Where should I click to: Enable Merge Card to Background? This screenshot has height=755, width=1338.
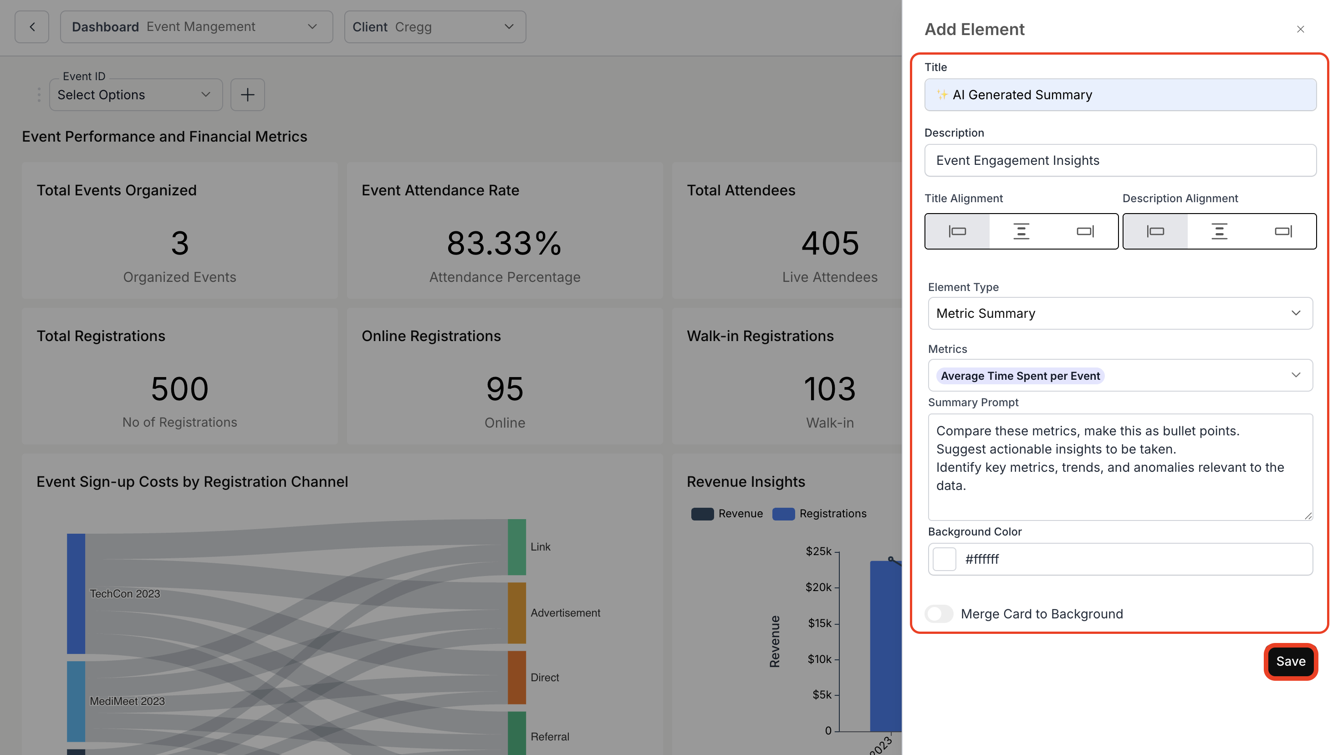coord(939,614)
